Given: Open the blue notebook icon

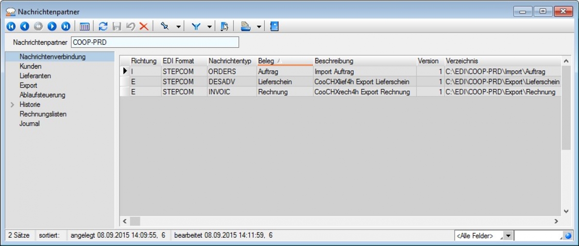Looking at the screenshot, I should point(274,27).
